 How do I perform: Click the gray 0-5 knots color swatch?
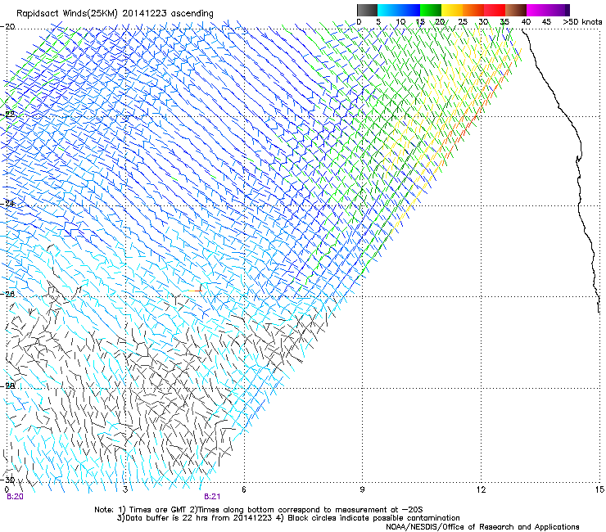tap(367, 10)
